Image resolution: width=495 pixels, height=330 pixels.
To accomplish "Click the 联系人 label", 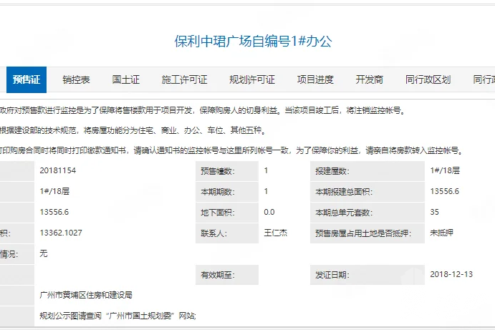I will click(213, 233).
